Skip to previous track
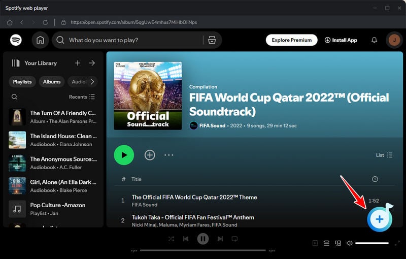This screenshot has width=406, height=259. [x=186, y=239]
